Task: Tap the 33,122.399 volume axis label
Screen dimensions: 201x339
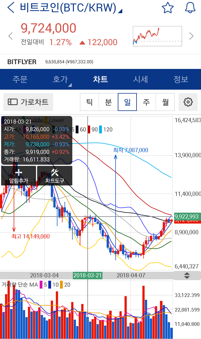Action: click(187, 295)
